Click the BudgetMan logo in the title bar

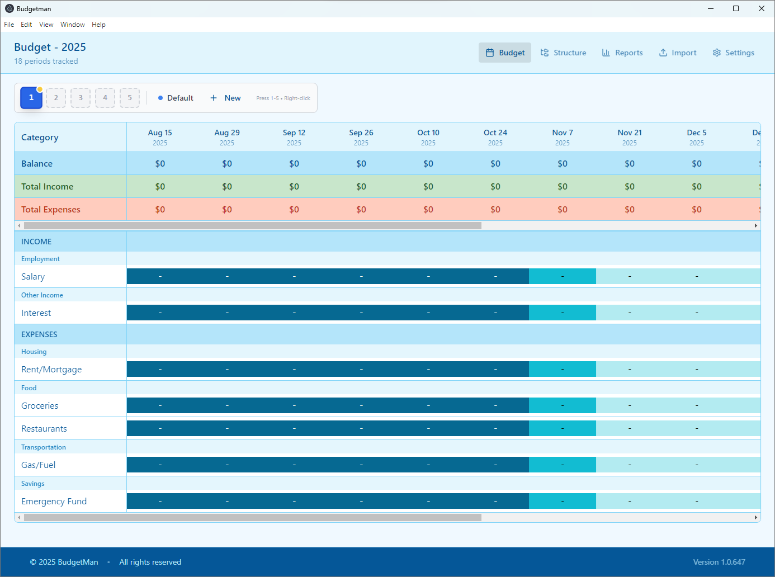pos(8,8)
